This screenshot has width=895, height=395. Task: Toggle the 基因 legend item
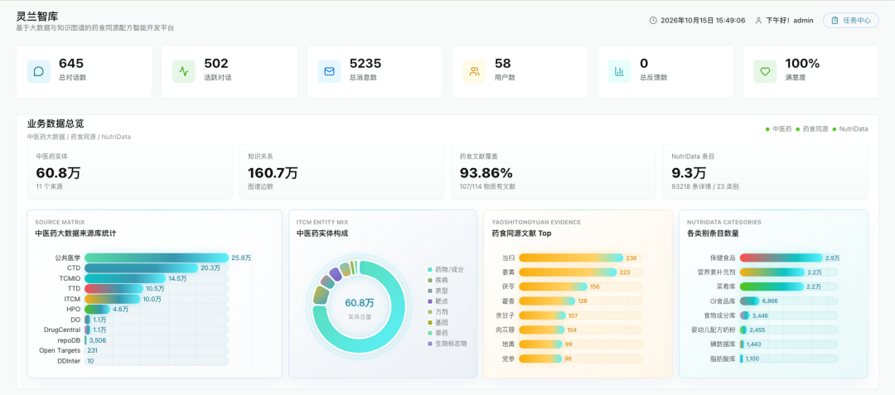point(438,323)
